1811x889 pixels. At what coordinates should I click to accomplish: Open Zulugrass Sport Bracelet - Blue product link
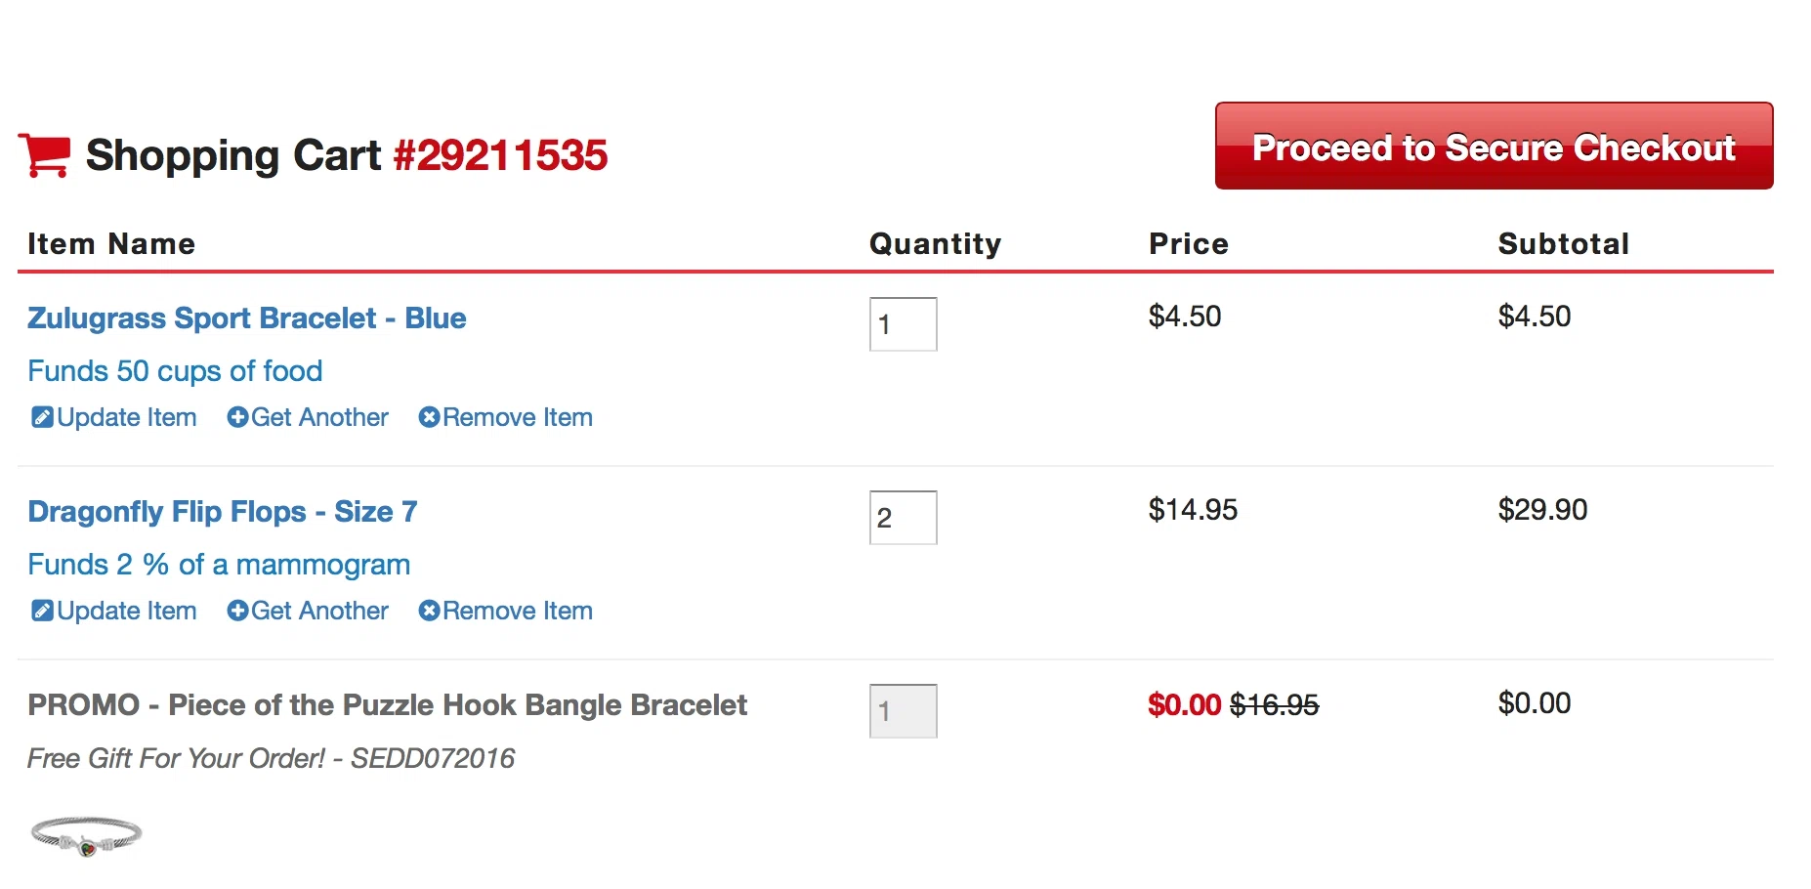pyautogui.click(x=246, y=318)
